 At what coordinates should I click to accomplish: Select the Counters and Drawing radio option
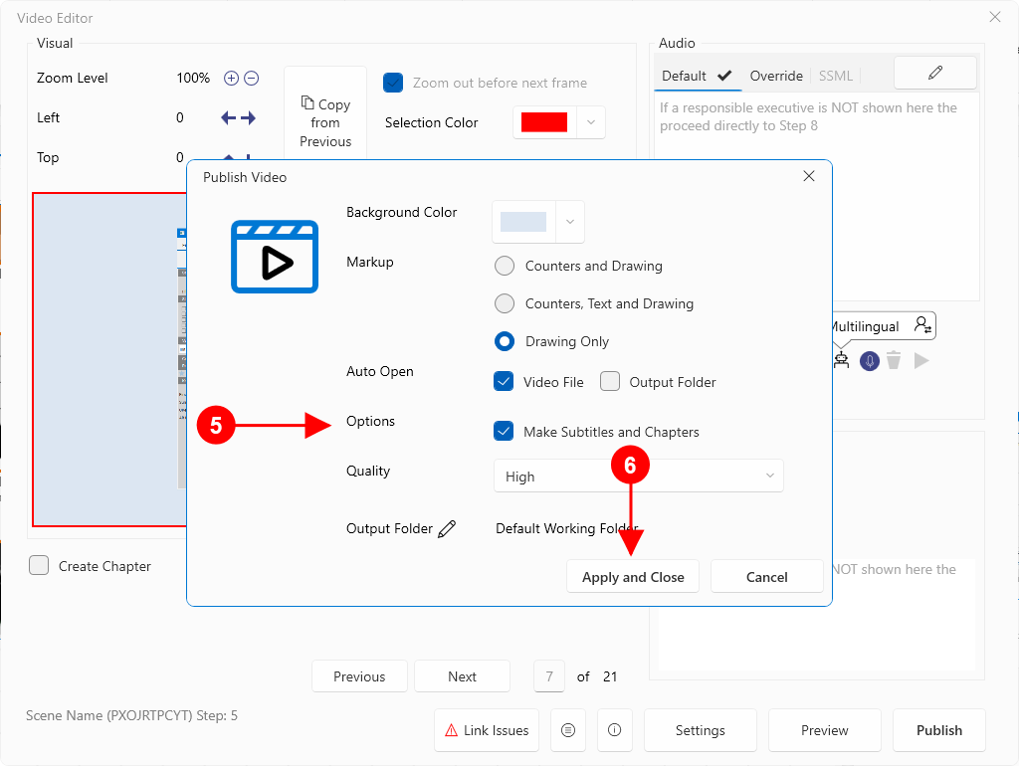click(x=505, y=266)
